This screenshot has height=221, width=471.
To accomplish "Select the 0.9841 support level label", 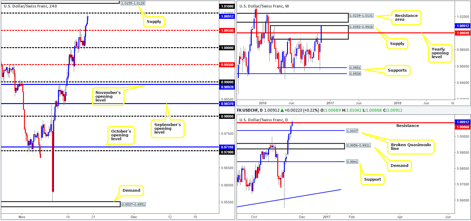I will click(x=352, y=162).
